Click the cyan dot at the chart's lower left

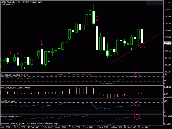(25, 68)
